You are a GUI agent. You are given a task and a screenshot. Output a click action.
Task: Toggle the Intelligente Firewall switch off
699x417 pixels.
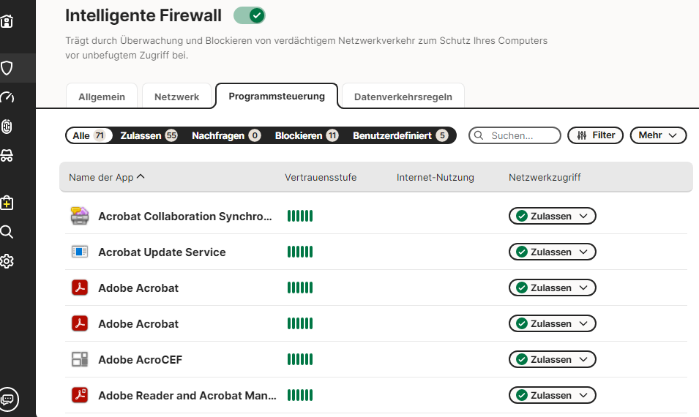(249, 15)
